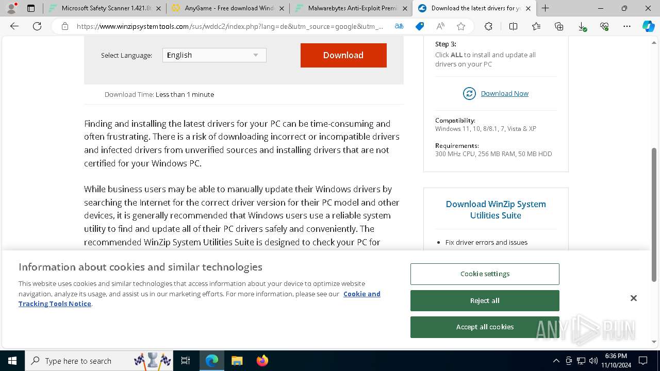Open File Explorer from the taskbar
This screenshot has height=371, width=660.
point(237,361)
